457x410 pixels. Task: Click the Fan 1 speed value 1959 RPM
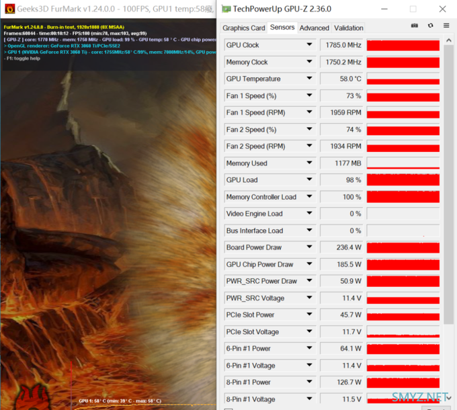341,112
